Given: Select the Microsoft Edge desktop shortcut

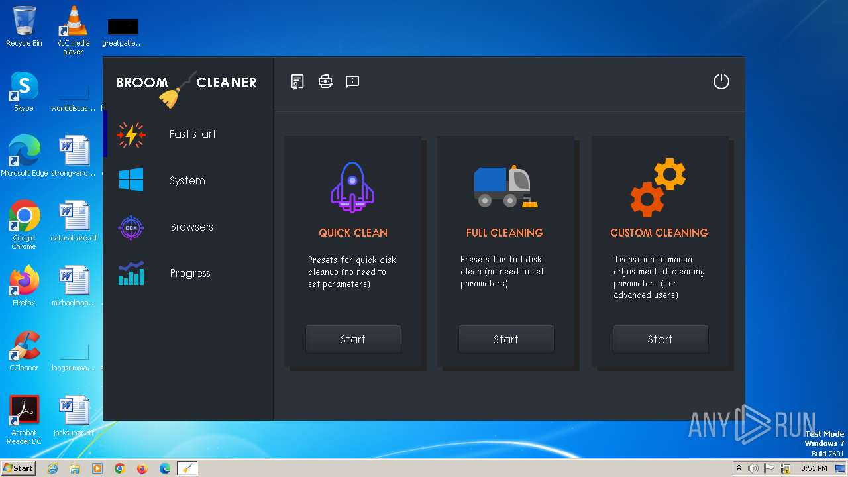Looking at the screenshot, I should tap(25, 156).
